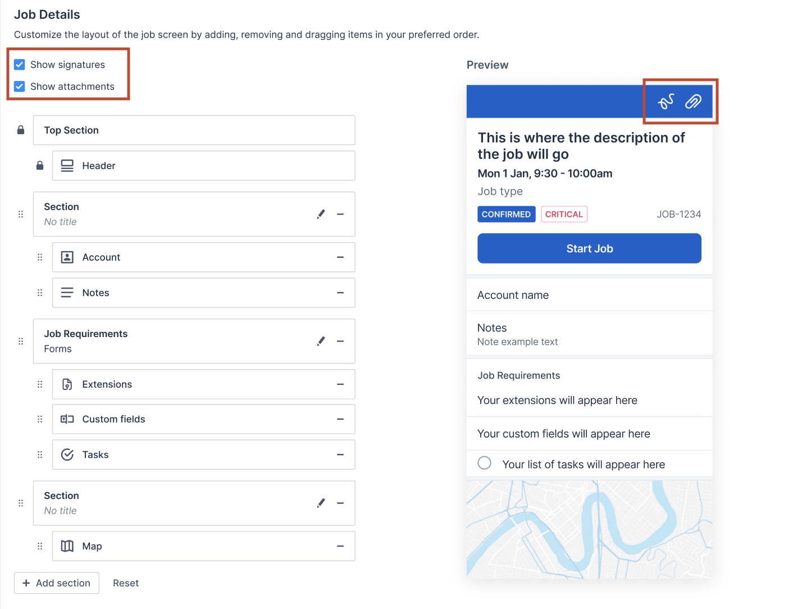Click the Start Job button in the preview
The height and width of the screenshot is (609, 802).
click(589, 248)
